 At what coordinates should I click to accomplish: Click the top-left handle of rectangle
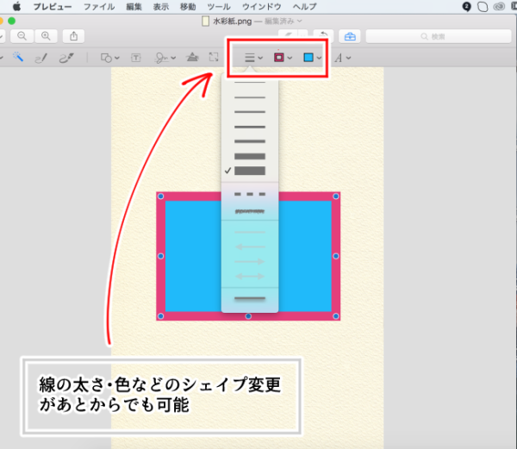click(160, 196)
